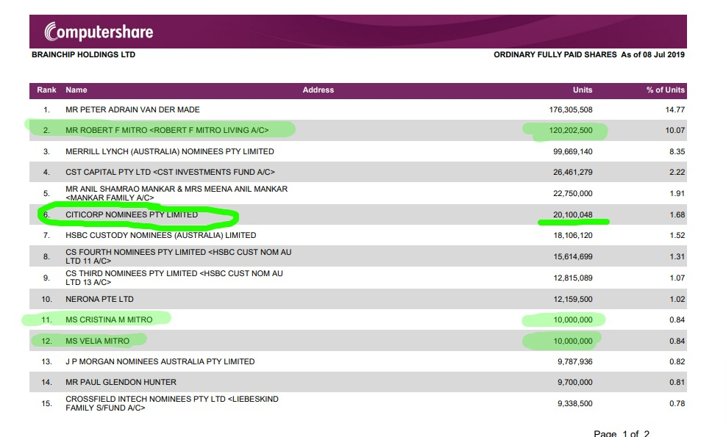Click highlighted MR ROBERT F MITRO name
Image resolution: width=726 pixels, height=437 pixels.
pyautogui.click(x=167, y=131)
